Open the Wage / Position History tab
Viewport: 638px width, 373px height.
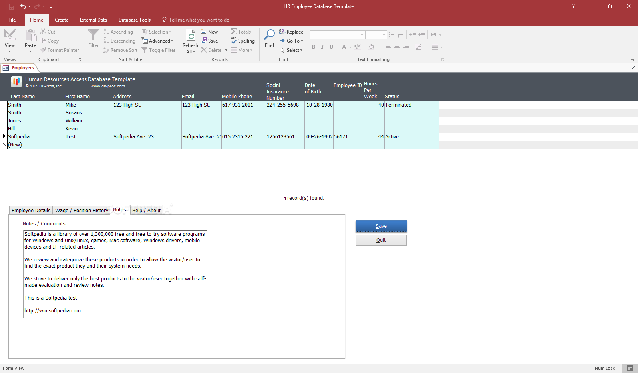pos(81,210)
